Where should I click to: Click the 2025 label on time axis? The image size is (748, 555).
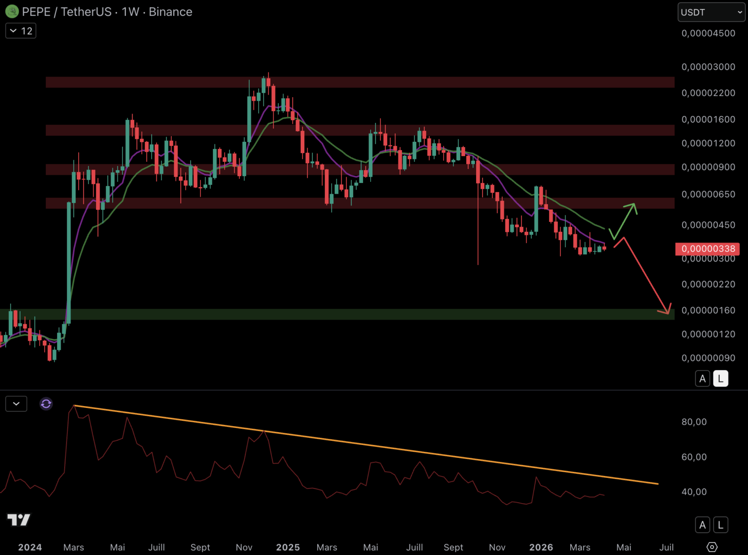pos(288,547)
